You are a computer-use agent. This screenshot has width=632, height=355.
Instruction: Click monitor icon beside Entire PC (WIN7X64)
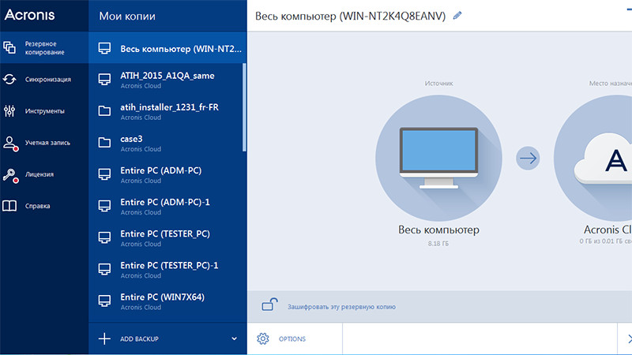point(104,301)
